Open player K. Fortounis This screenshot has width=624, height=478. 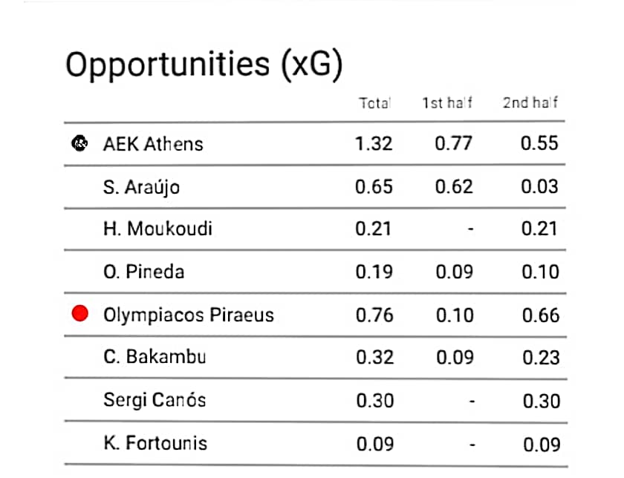point(155,442)
